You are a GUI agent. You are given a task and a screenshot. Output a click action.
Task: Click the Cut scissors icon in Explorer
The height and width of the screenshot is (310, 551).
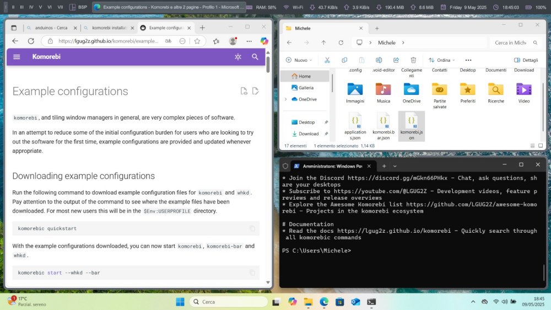click(x=327, y=60)
